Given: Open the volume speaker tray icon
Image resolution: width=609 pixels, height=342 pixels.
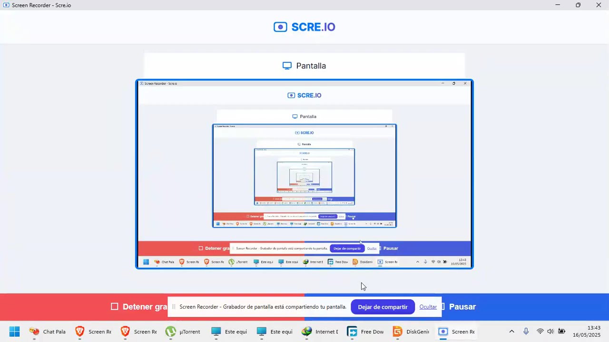Looking at the screenshot, I should [550, 332].
